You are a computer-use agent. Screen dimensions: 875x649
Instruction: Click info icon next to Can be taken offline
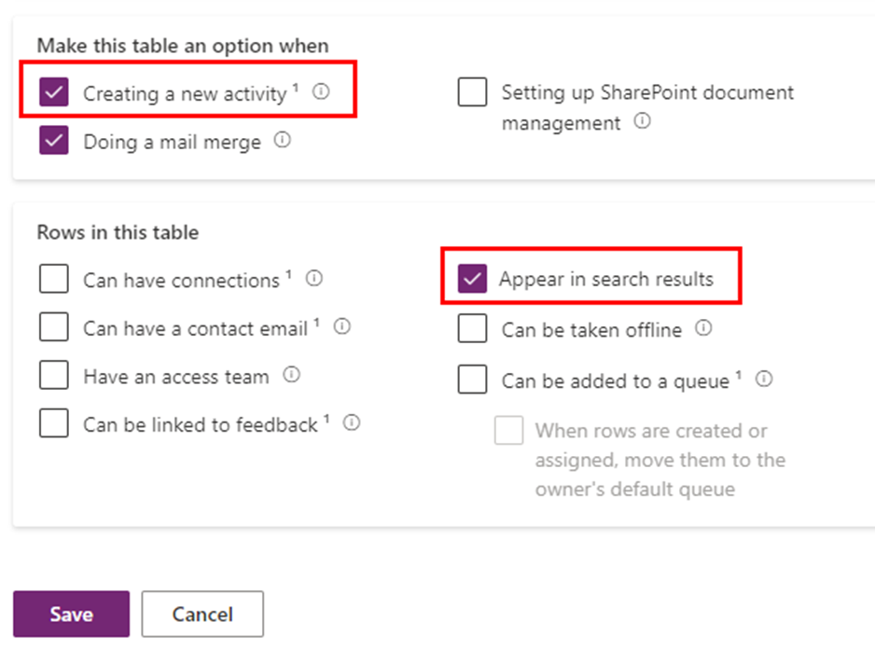click(703, 327)
